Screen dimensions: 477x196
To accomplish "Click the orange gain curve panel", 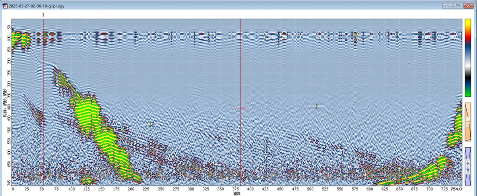I will (468, 122).
